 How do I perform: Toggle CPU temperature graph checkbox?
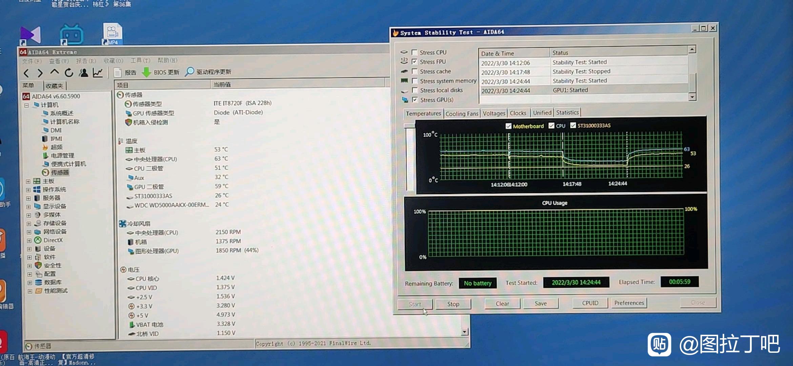tap(551, 126)
